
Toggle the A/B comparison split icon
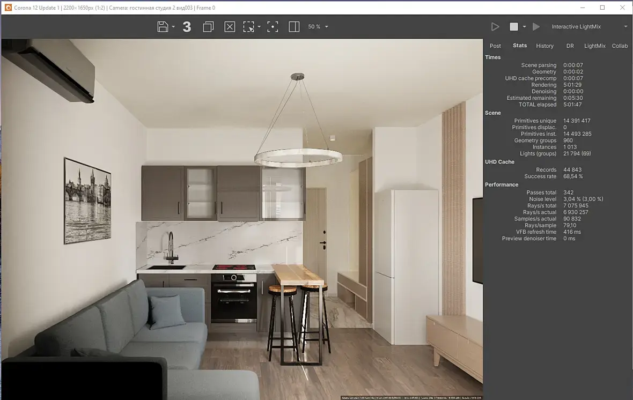tap(295, 27)
